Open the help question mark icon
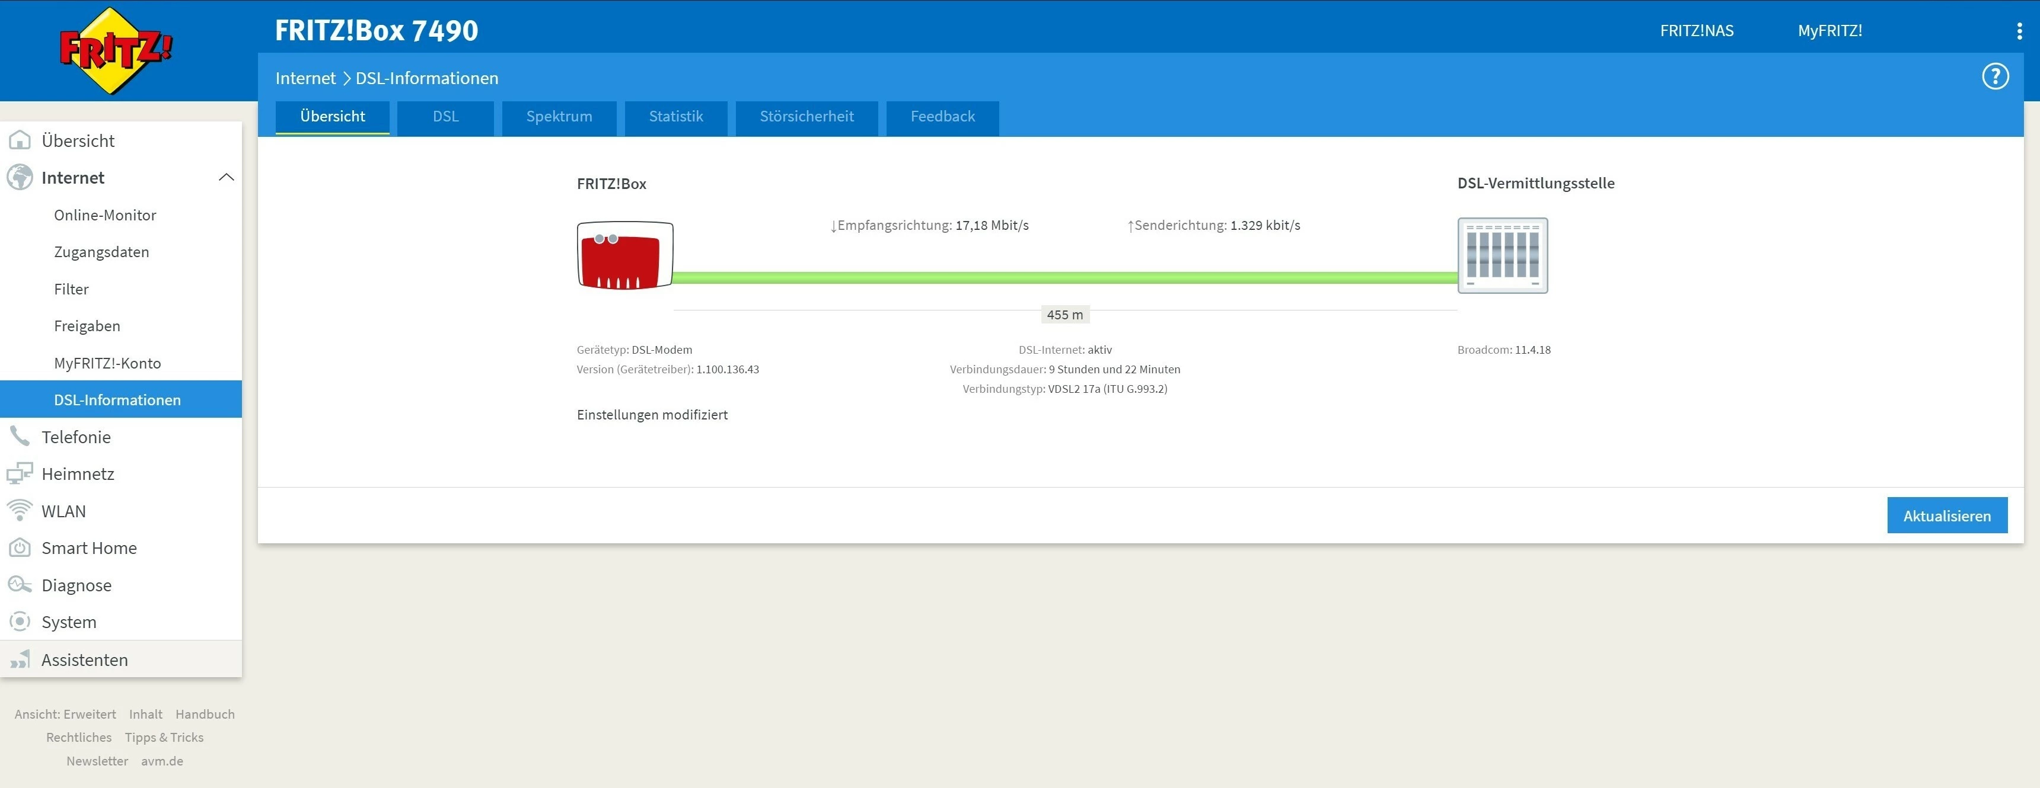The width and height of the screenshot is (2040, 788). pos(1994,77)
